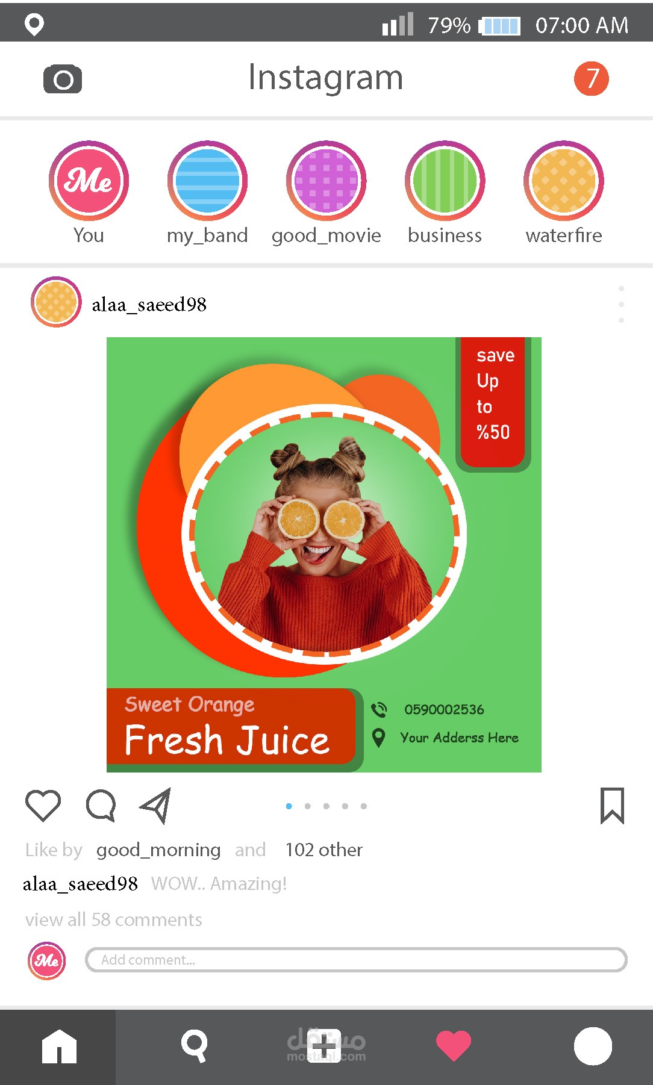Open the camera icon in header
This screenshot has width=653, height=1085.
tap(63, 79)
